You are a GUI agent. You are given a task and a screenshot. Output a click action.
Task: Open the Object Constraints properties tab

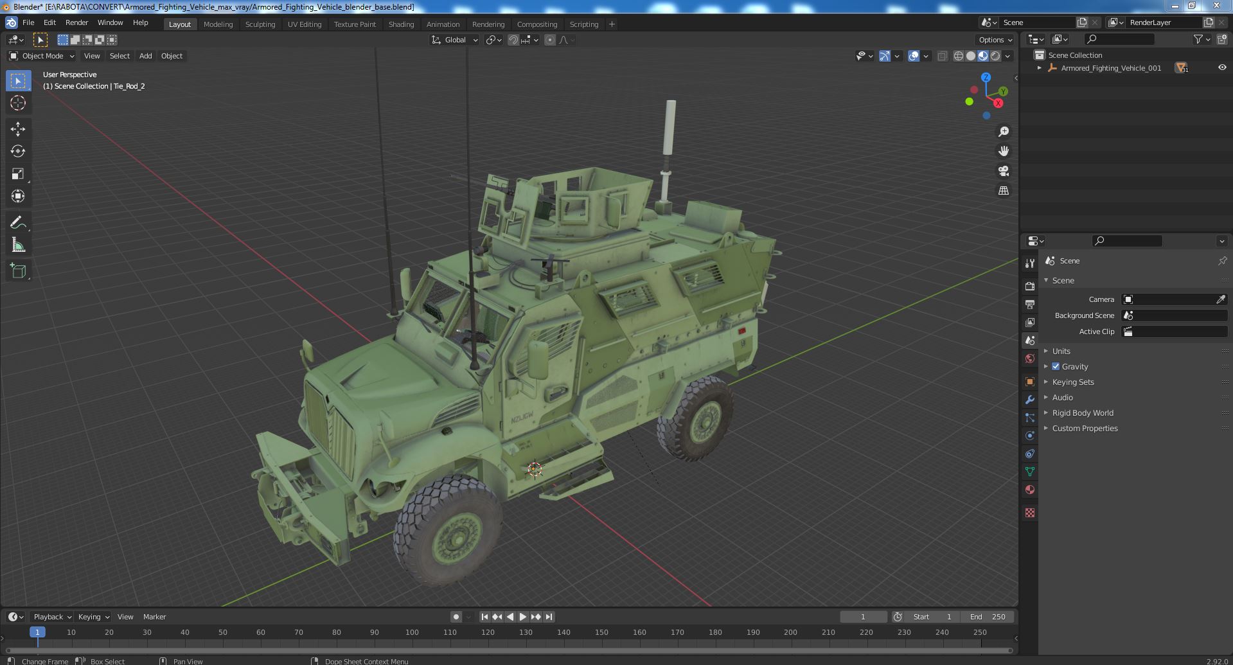point(1030,454)
